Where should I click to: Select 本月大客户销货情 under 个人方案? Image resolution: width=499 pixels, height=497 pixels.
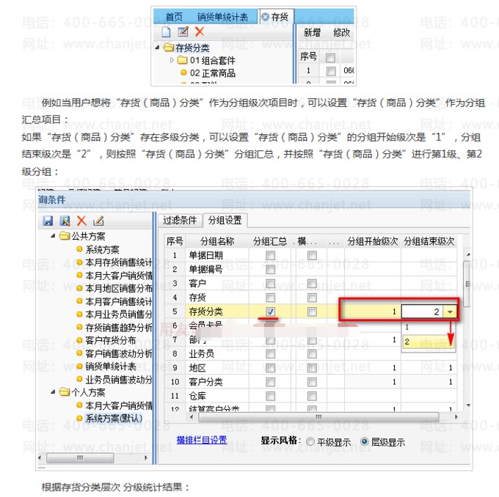click(x=119, y=405)
